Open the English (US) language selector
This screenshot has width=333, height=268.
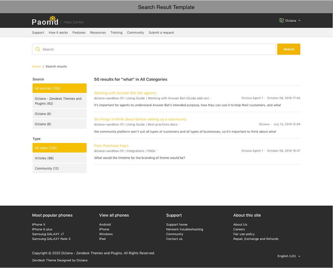point(289,256)
